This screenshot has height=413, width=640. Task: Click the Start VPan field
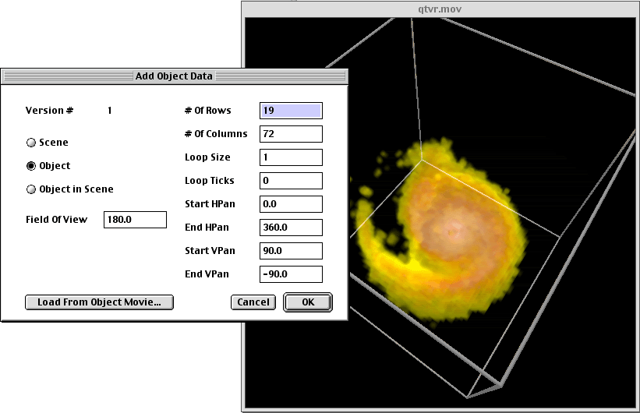291,251
